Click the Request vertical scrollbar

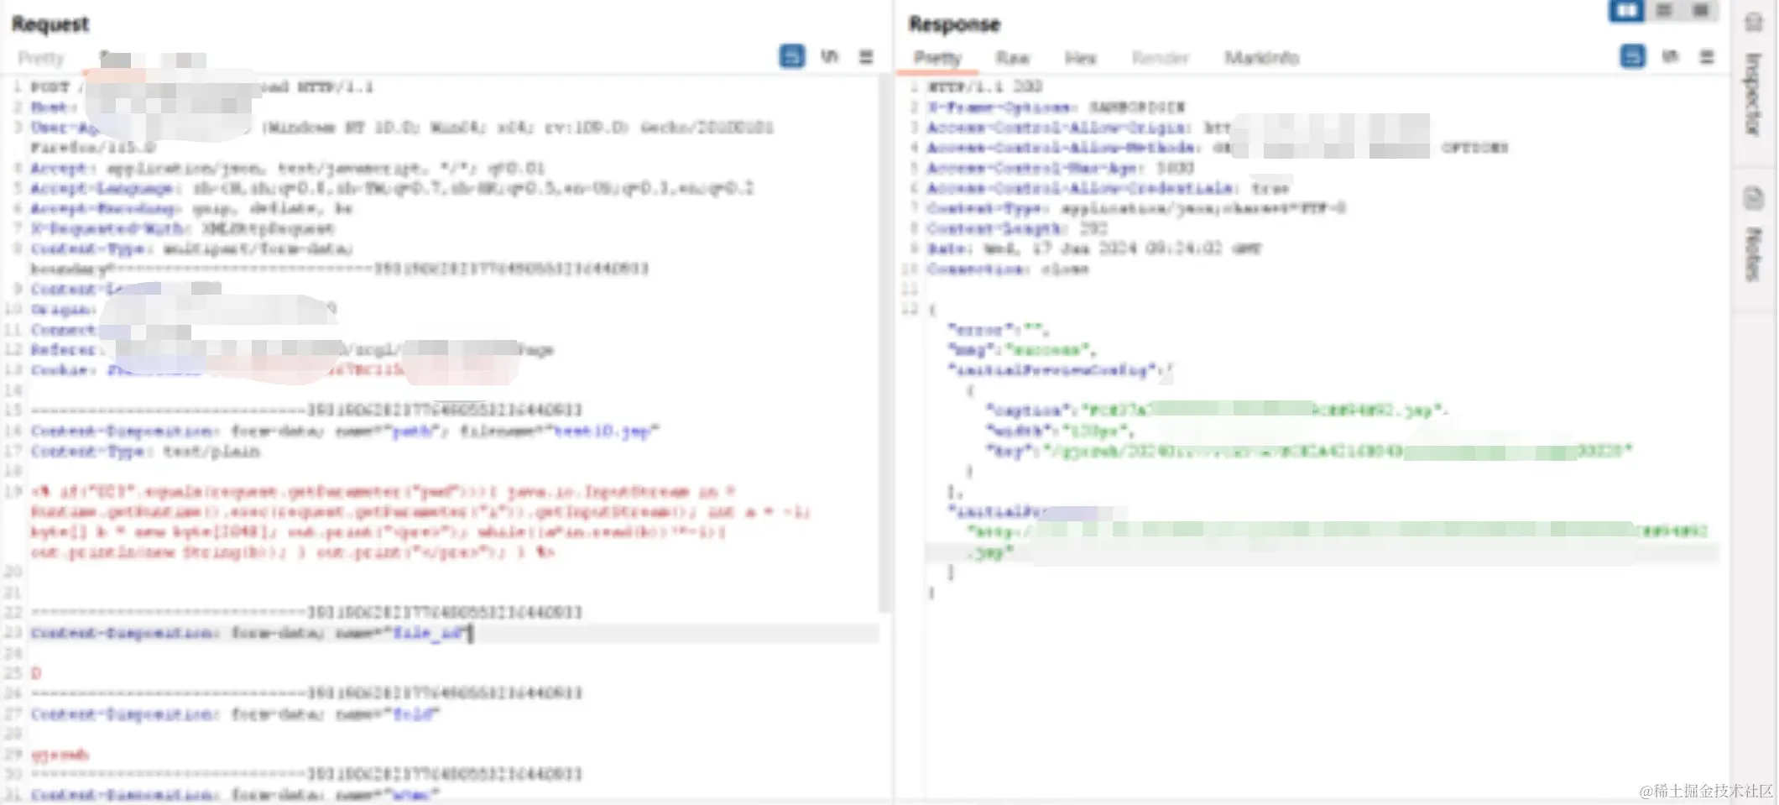(884, 344)
